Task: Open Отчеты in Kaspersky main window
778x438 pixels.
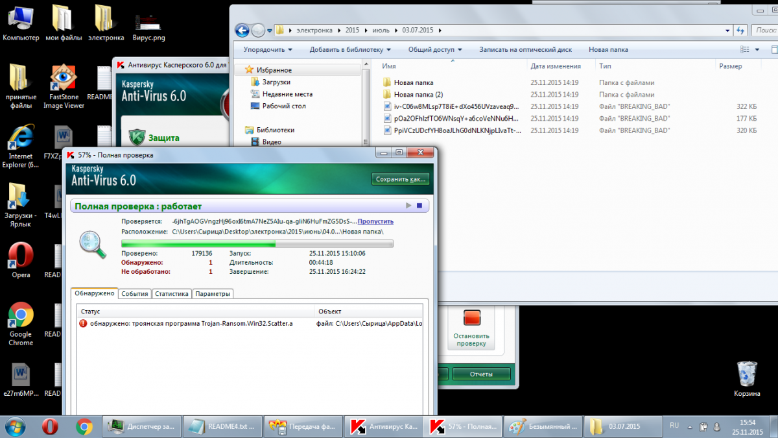Action: point(481,374)
